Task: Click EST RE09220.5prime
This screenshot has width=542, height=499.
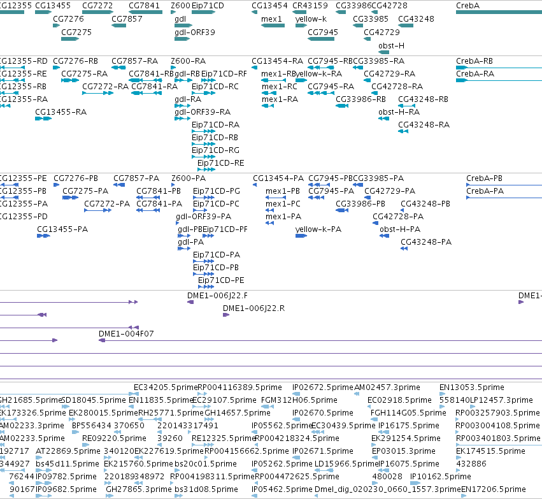Action: click(x=115, y=439)
